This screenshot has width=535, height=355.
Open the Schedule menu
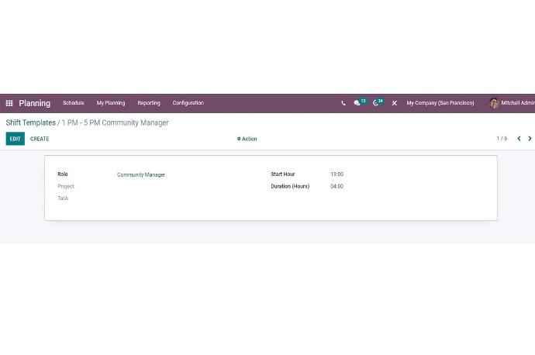(73, 103)
